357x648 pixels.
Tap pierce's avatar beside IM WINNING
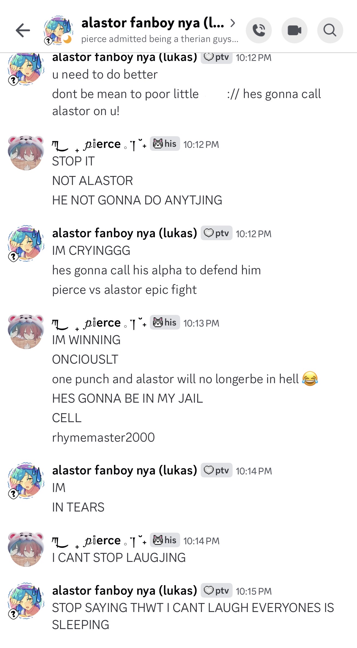point(26,331)
